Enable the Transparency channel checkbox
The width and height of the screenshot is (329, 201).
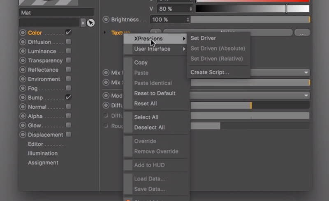[x=68, y=60]
